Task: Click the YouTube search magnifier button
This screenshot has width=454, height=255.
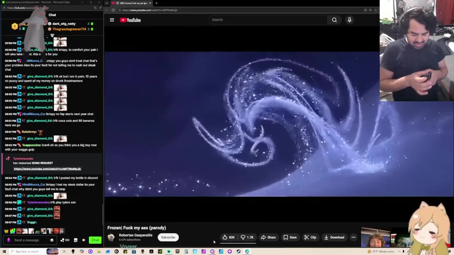Action: 334,20
